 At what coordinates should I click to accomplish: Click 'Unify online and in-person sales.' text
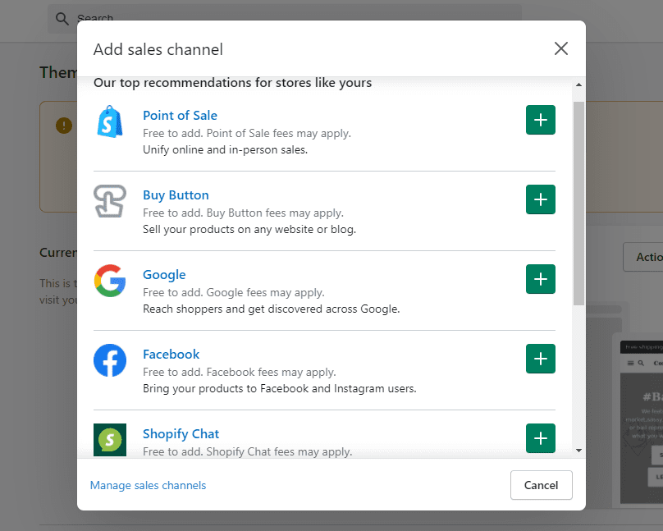coord(225,150)
